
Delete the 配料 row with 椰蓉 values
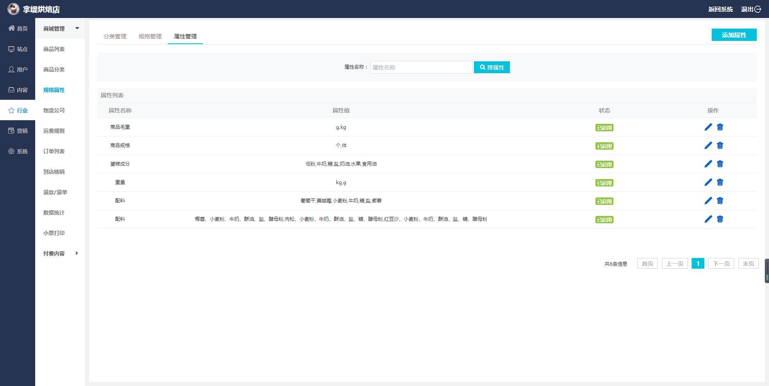720,219
